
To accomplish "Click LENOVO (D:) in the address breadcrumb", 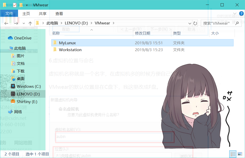I will (76, 23).
